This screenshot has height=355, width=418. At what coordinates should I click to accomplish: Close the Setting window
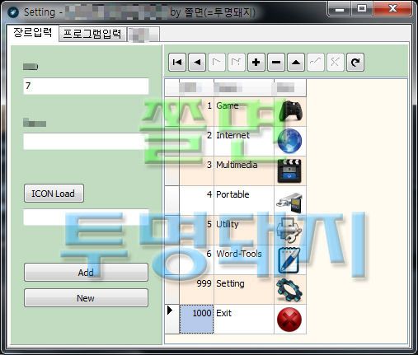click(x=392, y=9)
